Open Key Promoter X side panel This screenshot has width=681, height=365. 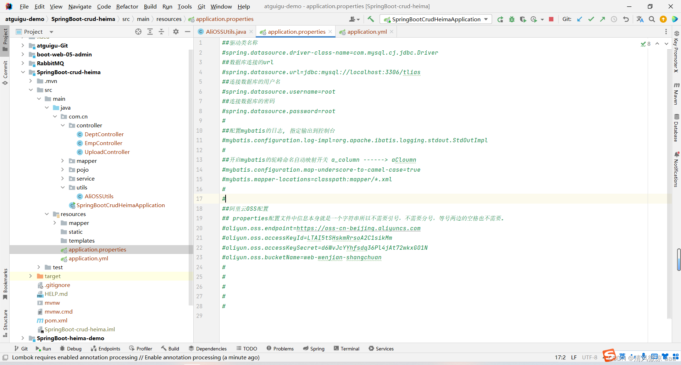(x=676, y=52)
